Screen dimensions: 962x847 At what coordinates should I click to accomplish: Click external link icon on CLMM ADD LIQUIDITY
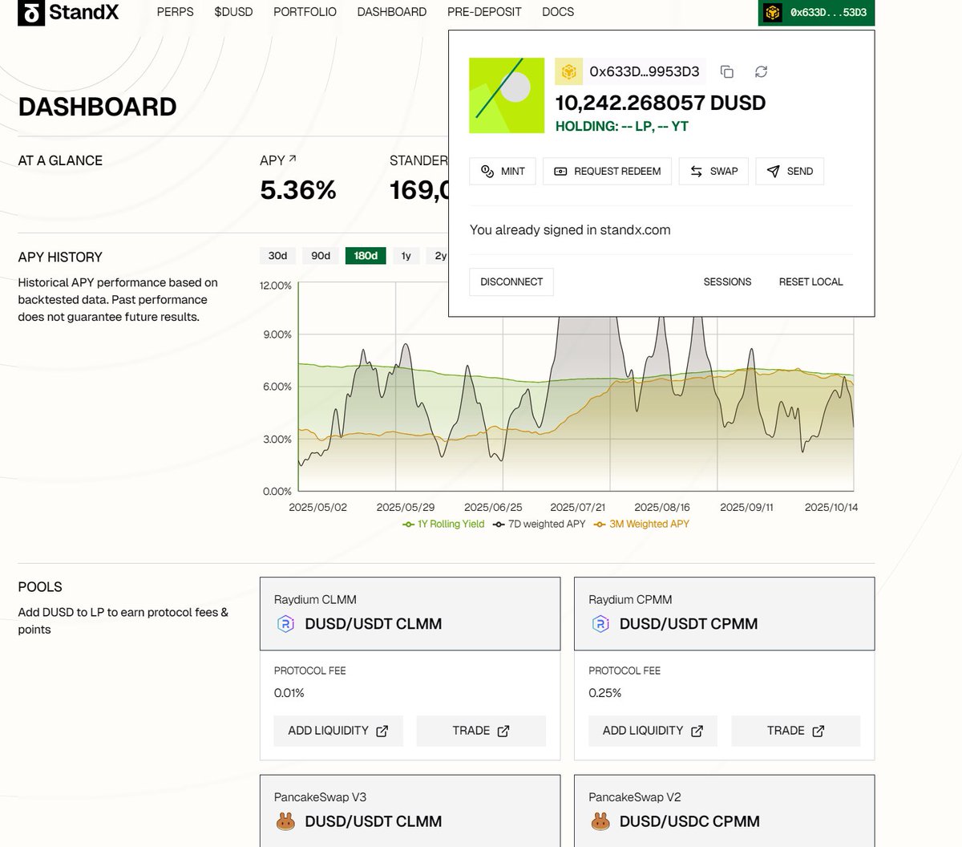coord(382,731)
